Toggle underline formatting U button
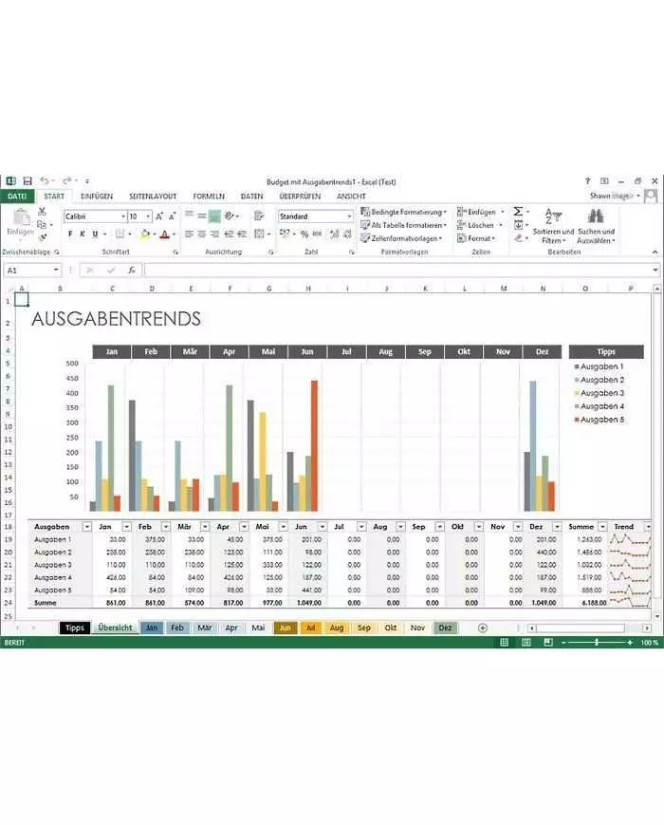The image size is (664, 825). tap(96, 234)
